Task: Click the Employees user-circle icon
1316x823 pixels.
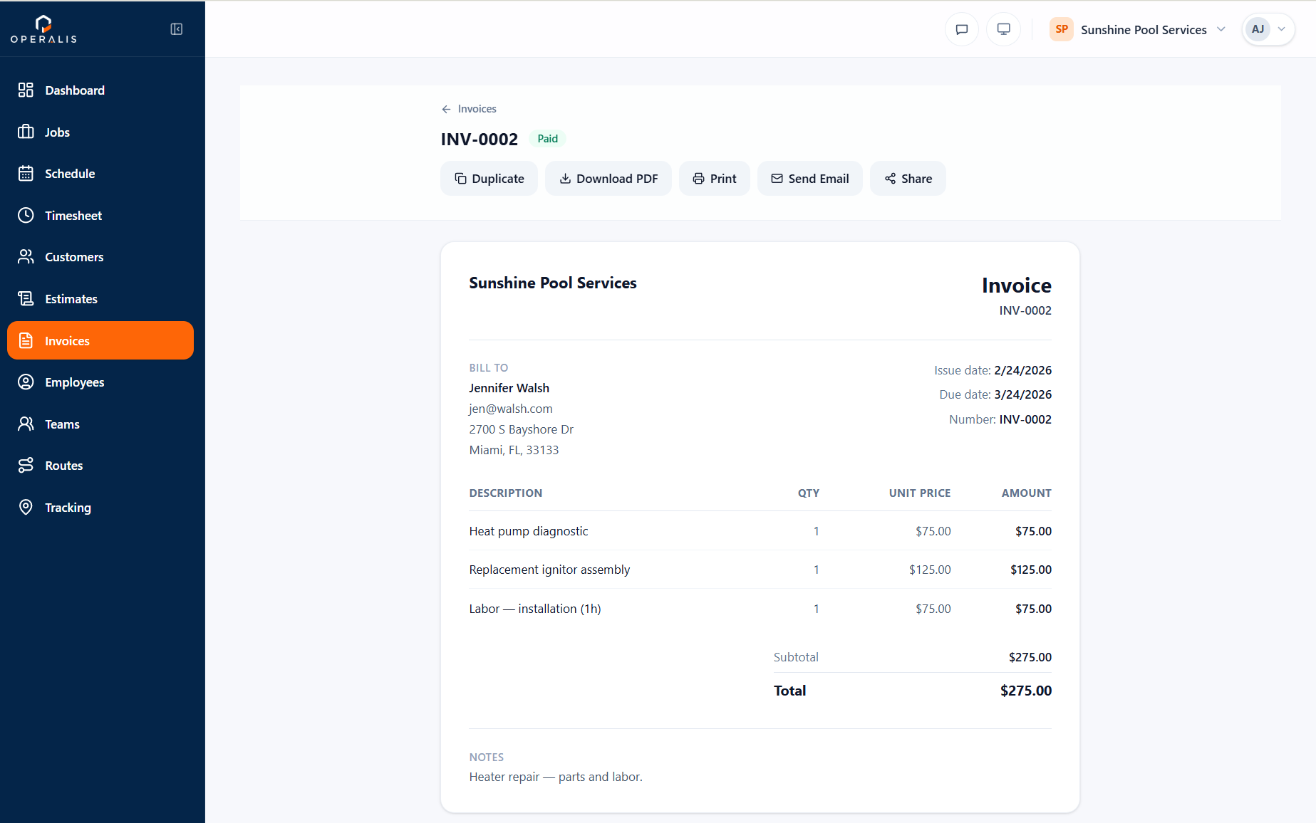Action: pyautogui.click(x=26, y=382)
